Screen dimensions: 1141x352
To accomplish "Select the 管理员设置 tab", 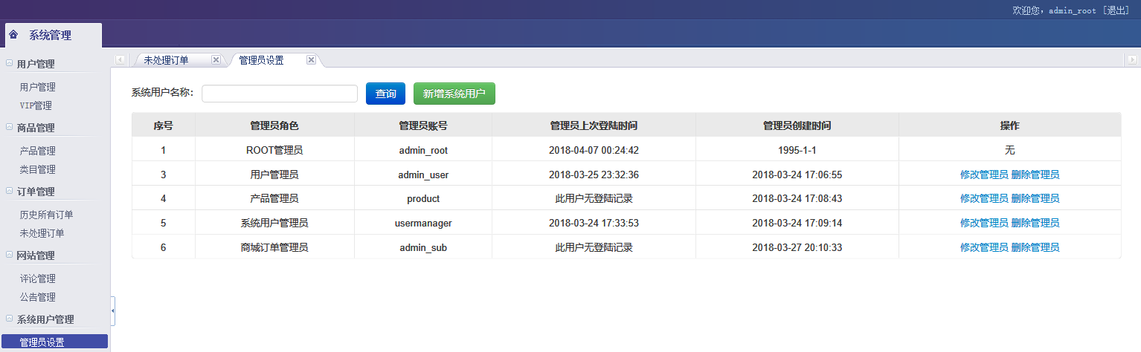I will pos(261,60).
